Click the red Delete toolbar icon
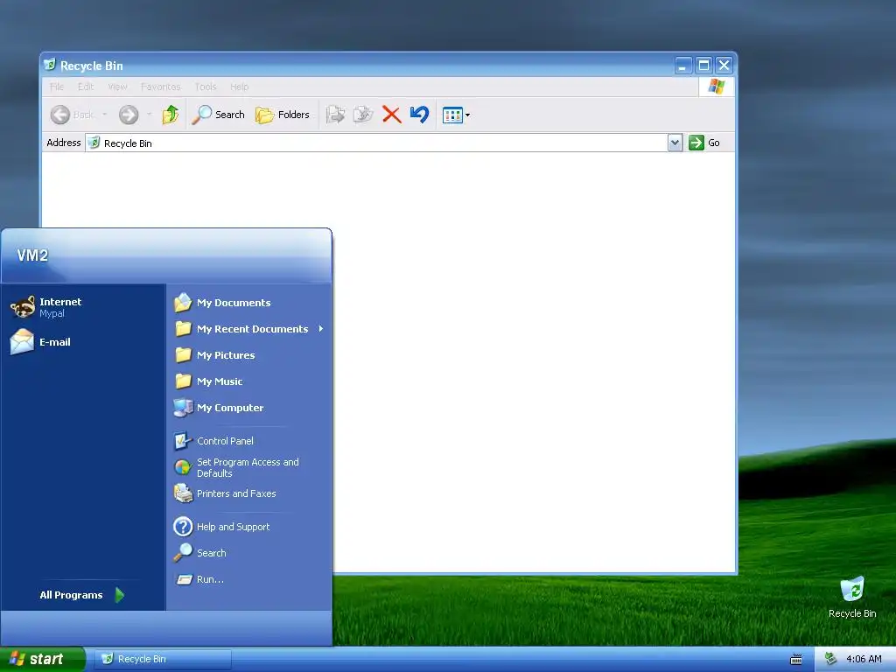The width and height of the screenshot is (896, 672). (391, 115)
